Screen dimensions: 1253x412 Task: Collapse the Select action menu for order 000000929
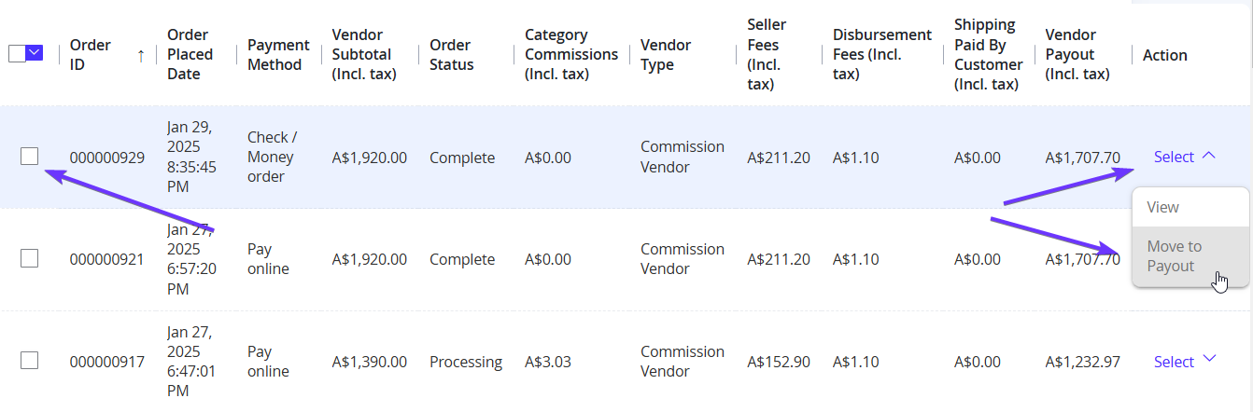click(x=1174, y=157)
